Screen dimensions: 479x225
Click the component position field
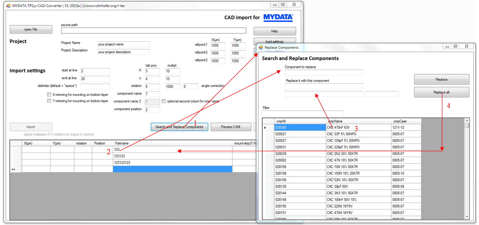[152, 110]
